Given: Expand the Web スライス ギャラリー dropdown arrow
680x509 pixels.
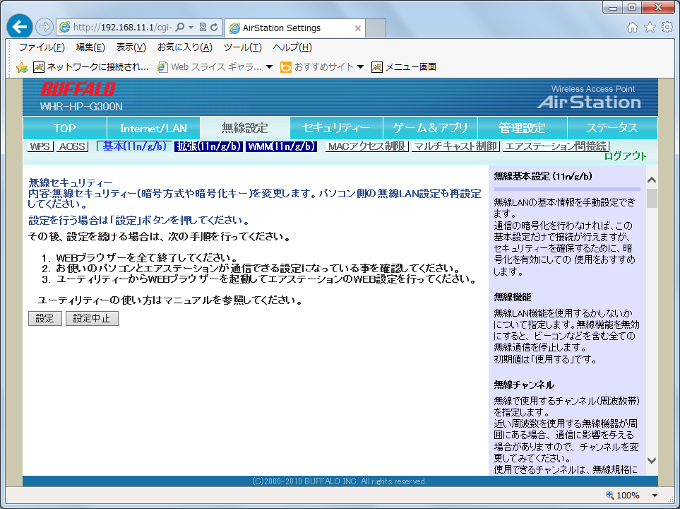Looking at the screenshot, I should pos(269,67).
